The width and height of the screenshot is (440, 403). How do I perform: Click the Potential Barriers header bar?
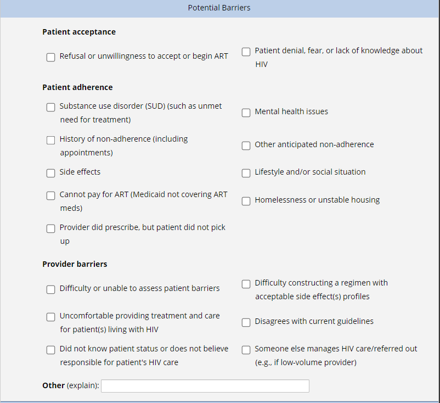coord(219,8)
